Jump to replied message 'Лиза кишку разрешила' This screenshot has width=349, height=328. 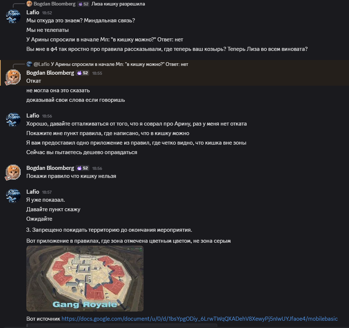[118, 4]
